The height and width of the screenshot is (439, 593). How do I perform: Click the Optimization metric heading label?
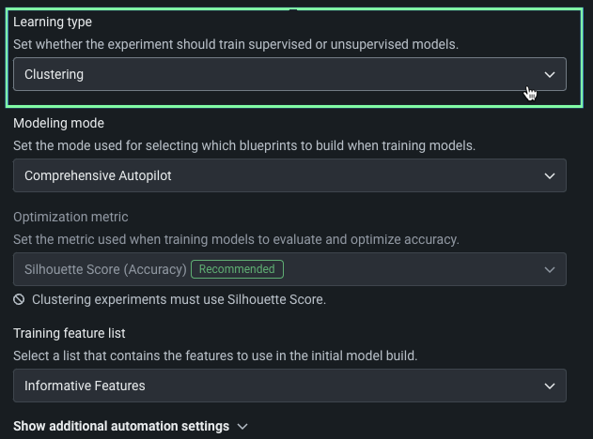pos(70,217)
